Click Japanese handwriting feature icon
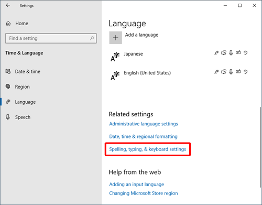 [238, 52]
